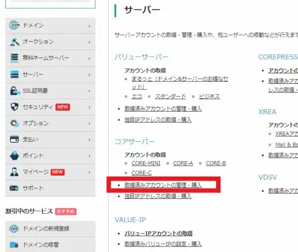Open the ドメイン sidebar menu item
Image resolution: width=298 pixels, height=252 pixels.
50,25
